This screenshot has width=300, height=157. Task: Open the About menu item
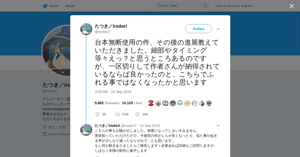70,6
